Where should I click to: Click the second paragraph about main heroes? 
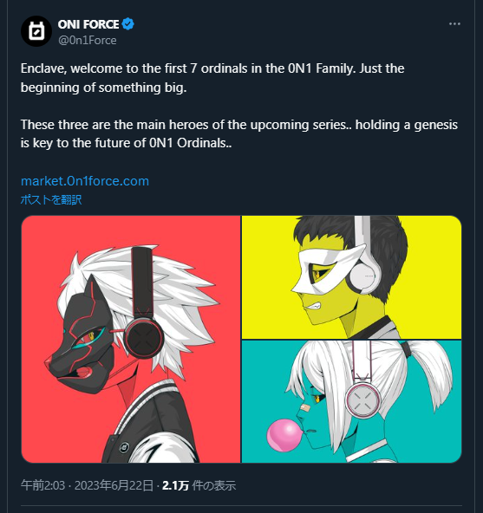tap(239, 133)
